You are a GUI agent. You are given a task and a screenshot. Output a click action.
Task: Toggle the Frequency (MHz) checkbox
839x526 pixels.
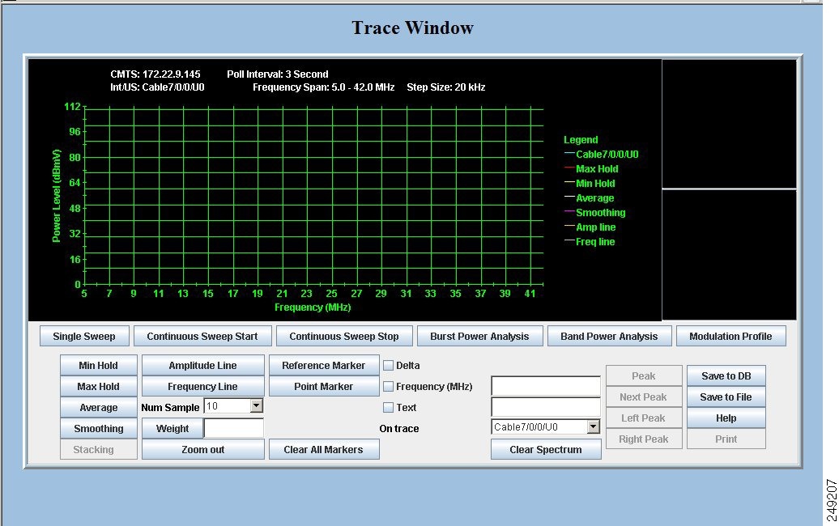pyautogui.click(x=389, y=387)
